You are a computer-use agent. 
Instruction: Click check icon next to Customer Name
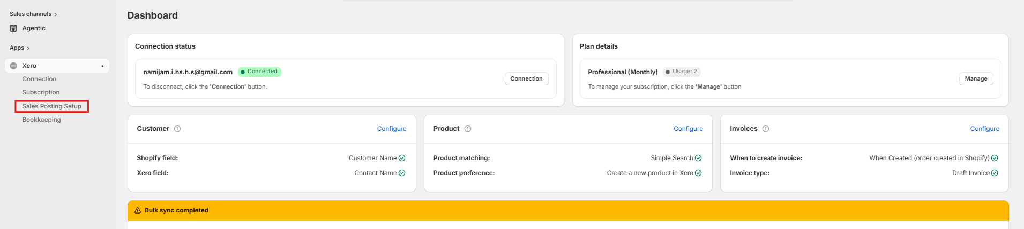(402, 158)
